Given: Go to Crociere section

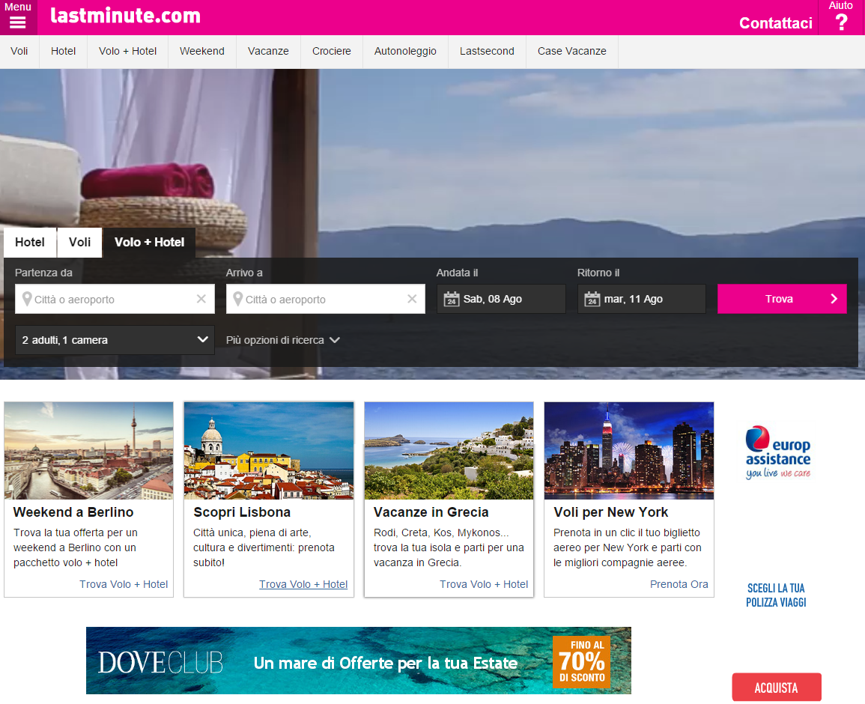Looking at the screenshot, I should tap(332, 52).
